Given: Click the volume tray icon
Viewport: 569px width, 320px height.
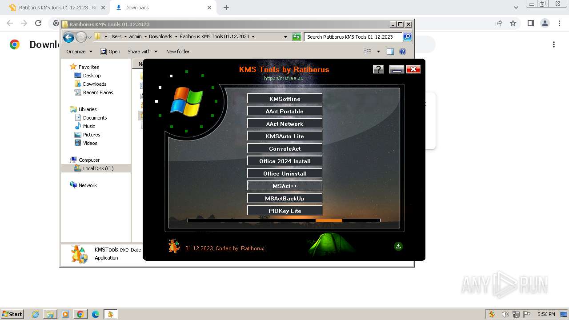Looking at the screenshot, I should coord(505,314).
